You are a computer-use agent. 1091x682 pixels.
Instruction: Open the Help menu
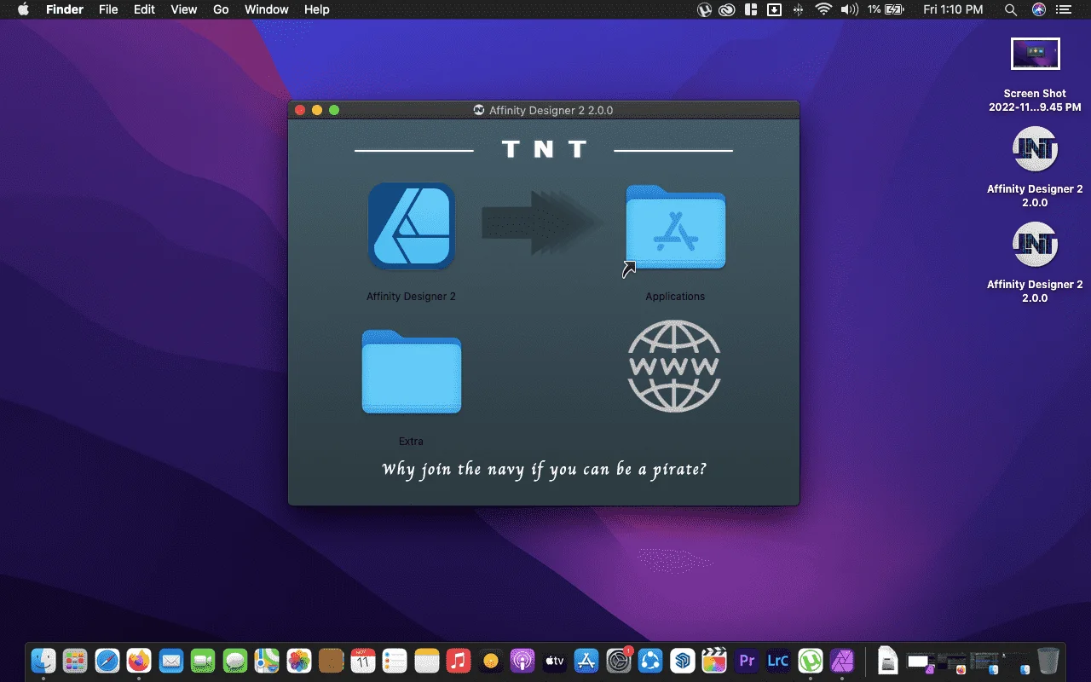316,9
